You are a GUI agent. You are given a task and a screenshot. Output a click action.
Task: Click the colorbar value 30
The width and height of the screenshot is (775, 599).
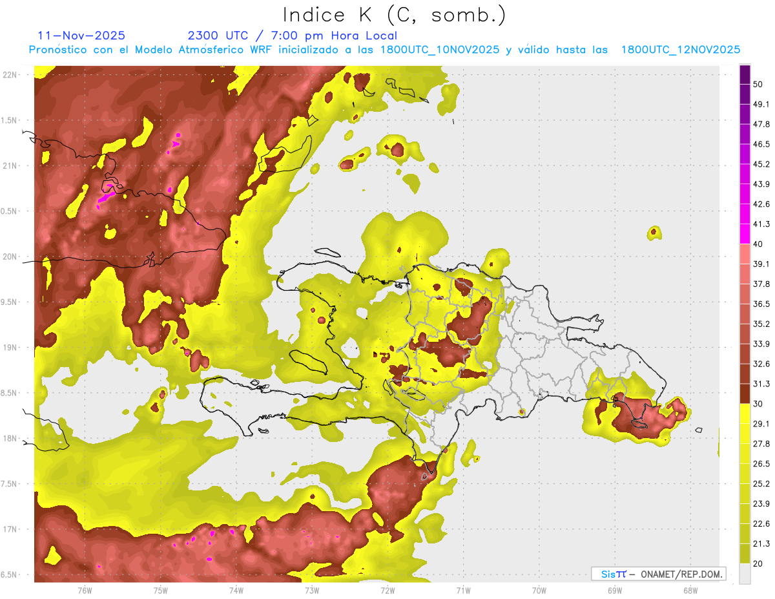758,404
